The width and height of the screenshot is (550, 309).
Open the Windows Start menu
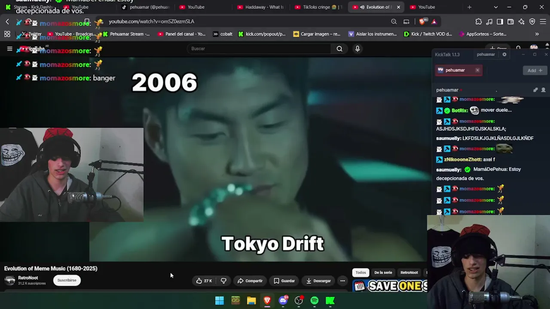click(220, 300)
